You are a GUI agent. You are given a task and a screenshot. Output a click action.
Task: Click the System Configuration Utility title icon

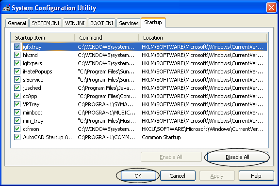(x=6, y=8)
